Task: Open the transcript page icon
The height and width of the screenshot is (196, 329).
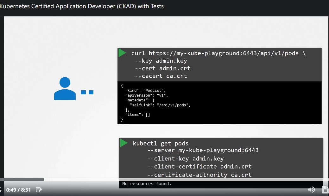Action: coord(325,189)
